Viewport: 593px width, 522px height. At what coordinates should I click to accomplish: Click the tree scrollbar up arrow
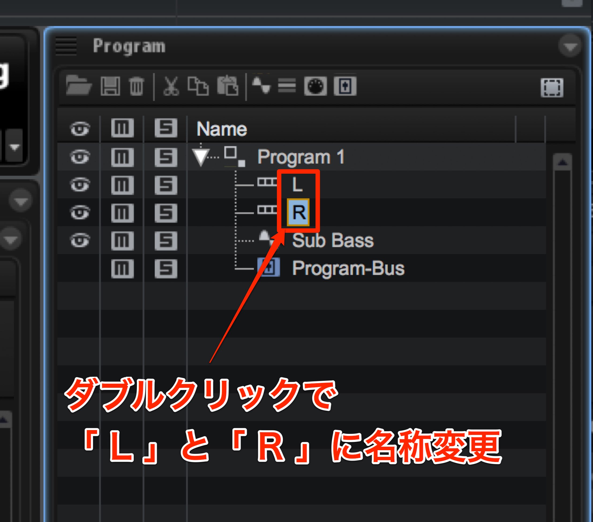click(x=562, y=163)
